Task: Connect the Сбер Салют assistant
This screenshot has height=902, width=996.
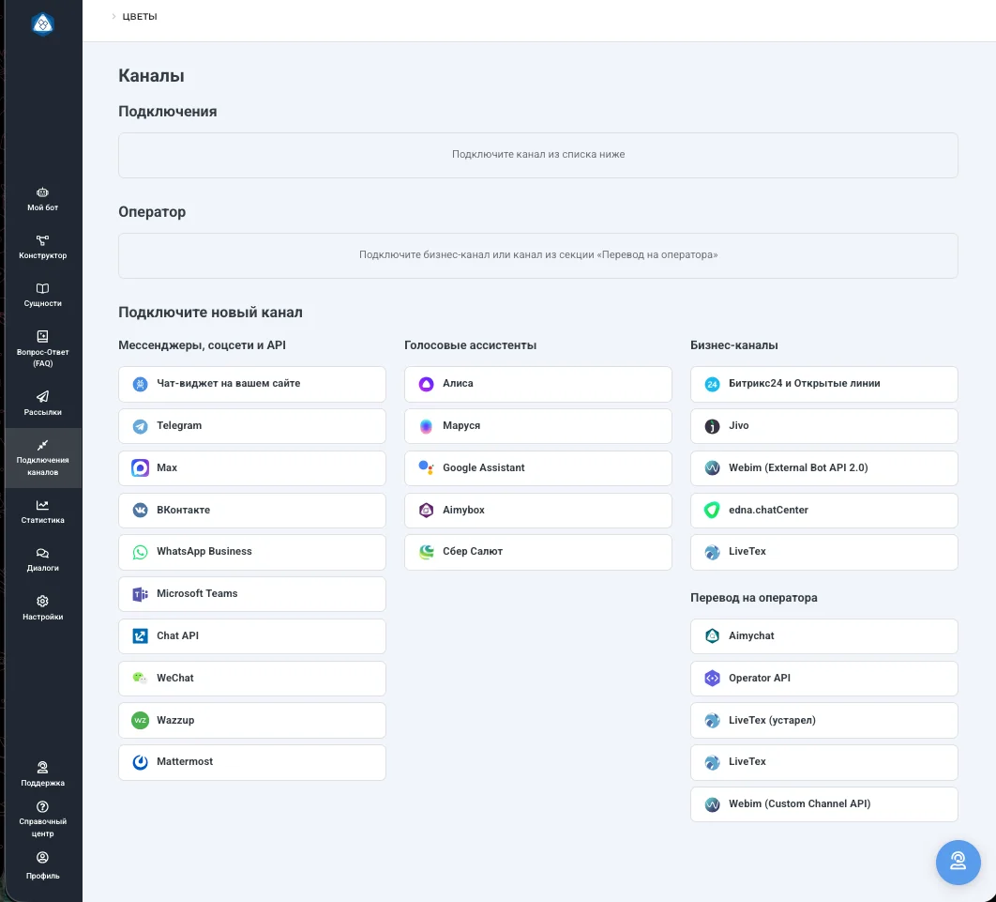Action: click(x=538, y=553)
